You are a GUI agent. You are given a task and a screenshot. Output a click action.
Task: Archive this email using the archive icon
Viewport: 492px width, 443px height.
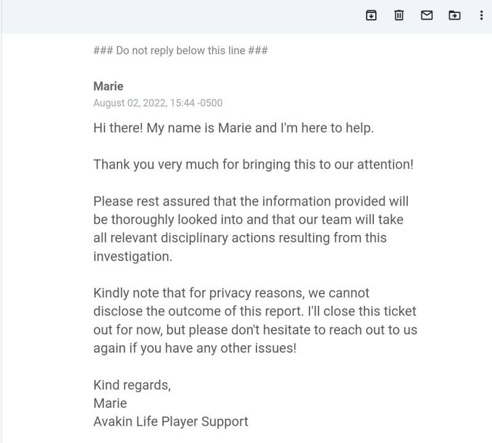coord(371,15)
